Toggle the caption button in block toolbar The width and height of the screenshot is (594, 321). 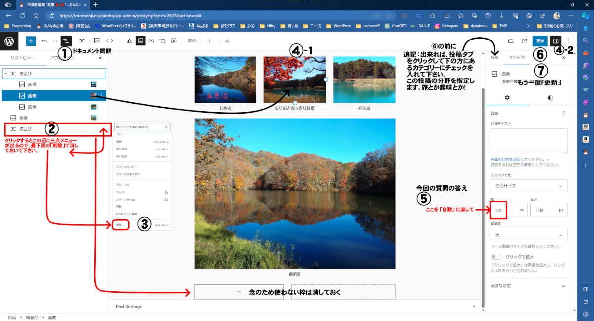[x=141, y=41]
